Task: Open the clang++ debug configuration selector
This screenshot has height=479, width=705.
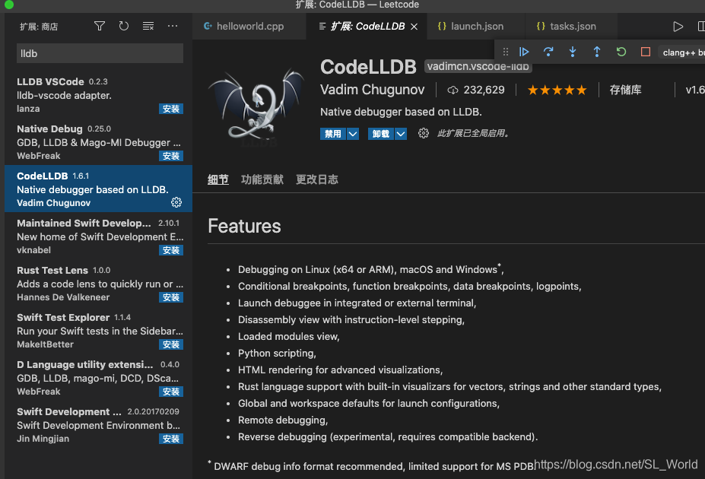Action: (x=683, y=52)
